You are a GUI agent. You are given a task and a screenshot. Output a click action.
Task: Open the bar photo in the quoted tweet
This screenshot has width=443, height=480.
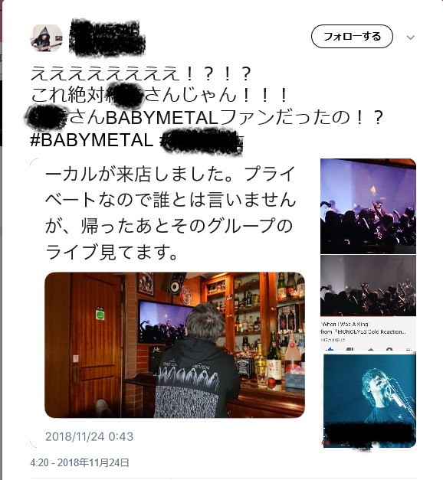[175, 345]
